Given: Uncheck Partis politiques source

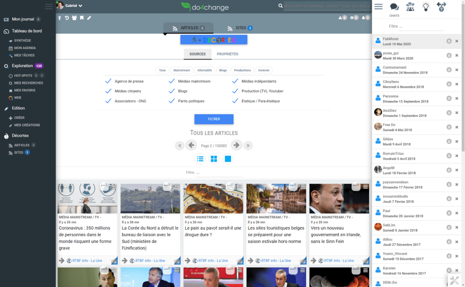Looking at the screenshot, I should tap(172, 101).
